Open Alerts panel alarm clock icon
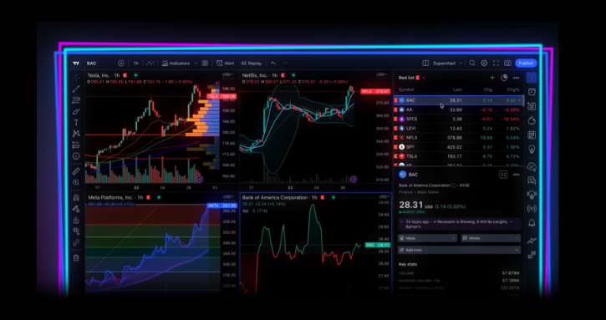Screen dimensions: 606x320 (x=532, y=92)
